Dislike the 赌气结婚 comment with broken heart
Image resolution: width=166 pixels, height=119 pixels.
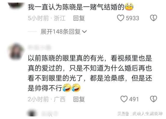click(x=154, y=18)
